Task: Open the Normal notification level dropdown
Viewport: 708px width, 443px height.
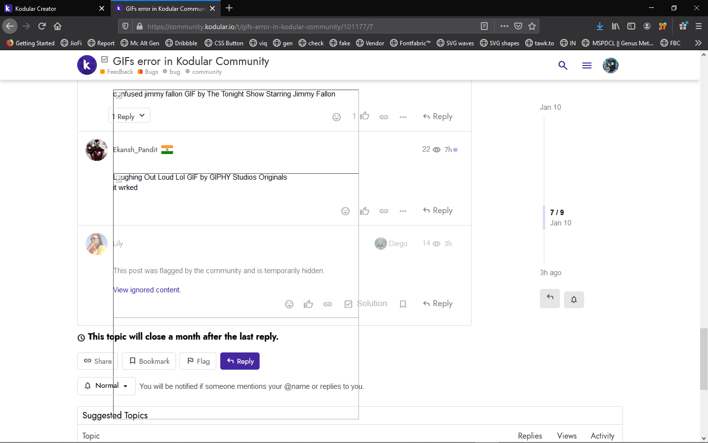Action: (x=106, y=386)
